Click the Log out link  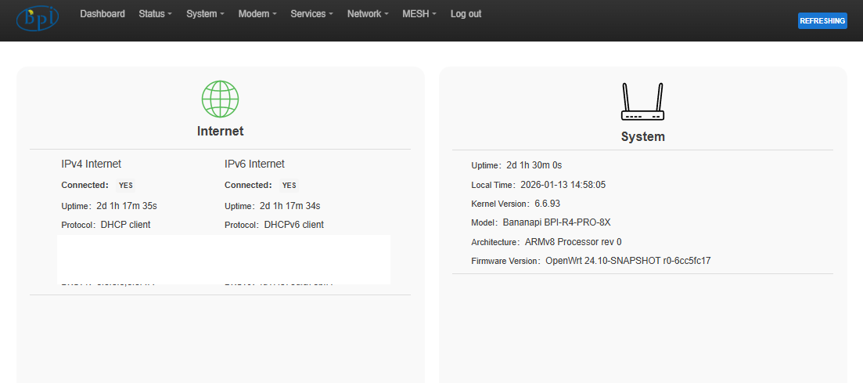(x=466, y=14)
